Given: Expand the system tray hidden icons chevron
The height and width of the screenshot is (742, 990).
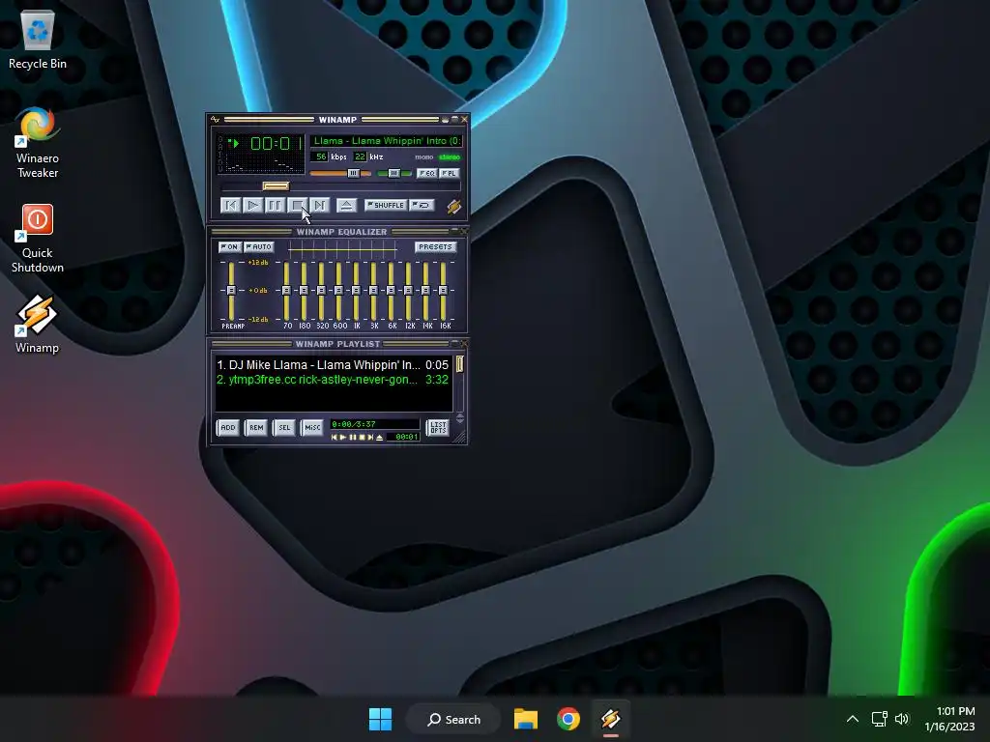Looking at the screenshot, I should 853,719.
